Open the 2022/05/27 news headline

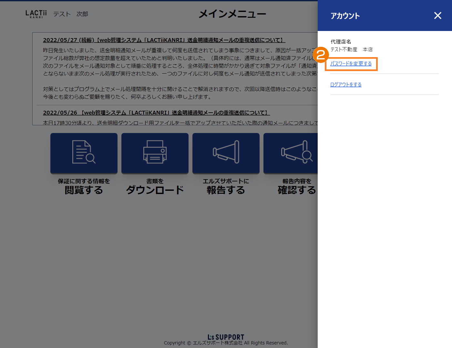pyautogui.click(x=164, y=40)
